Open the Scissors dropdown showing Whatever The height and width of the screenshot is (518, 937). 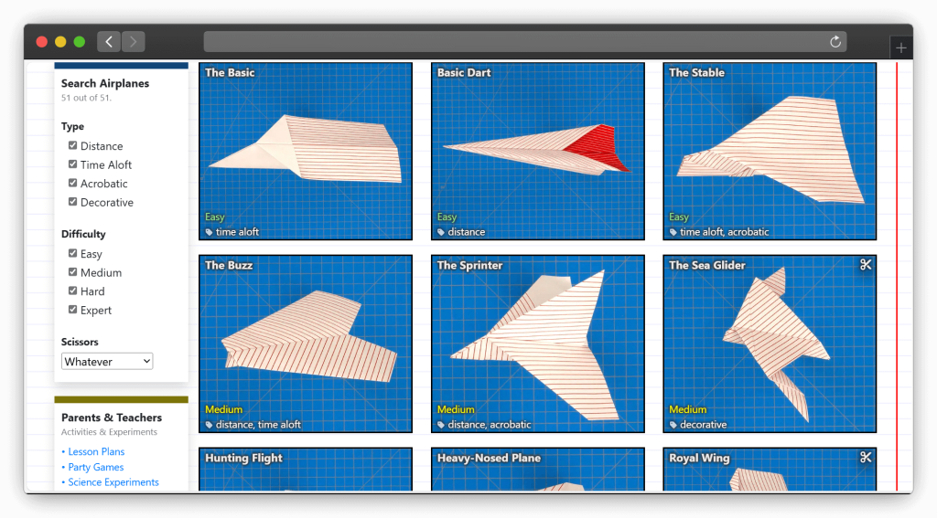(x=107, y=362)
